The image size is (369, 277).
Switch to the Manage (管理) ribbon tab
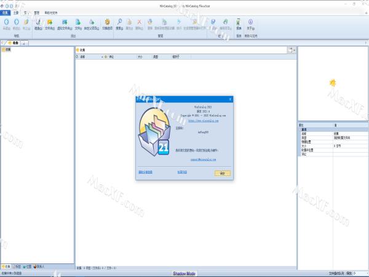pyautogui.click(x=36, y=13)
